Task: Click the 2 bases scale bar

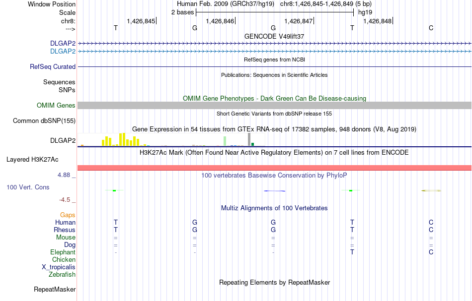Action: (275, 12)
